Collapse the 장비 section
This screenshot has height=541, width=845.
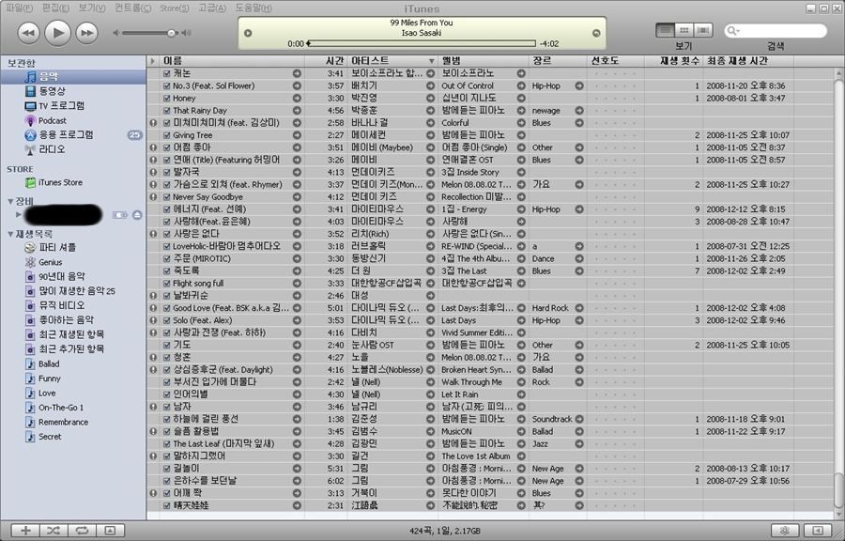click(x=10, y=201)
